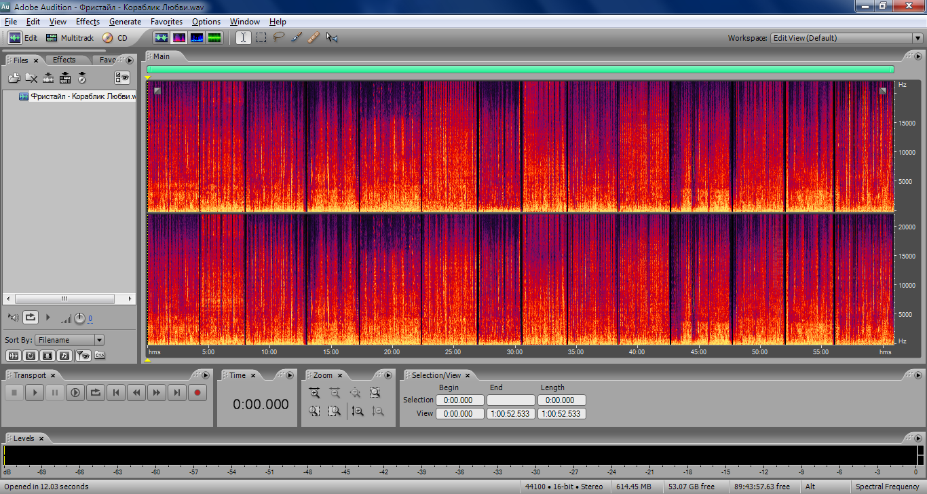Click Play in Transport panel
This screenshot has width=927, height=494.
pos(35,392)
